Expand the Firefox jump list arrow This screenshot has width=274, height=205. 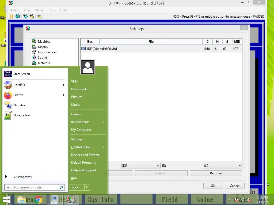pyautogui.click(x=64, y=95)
